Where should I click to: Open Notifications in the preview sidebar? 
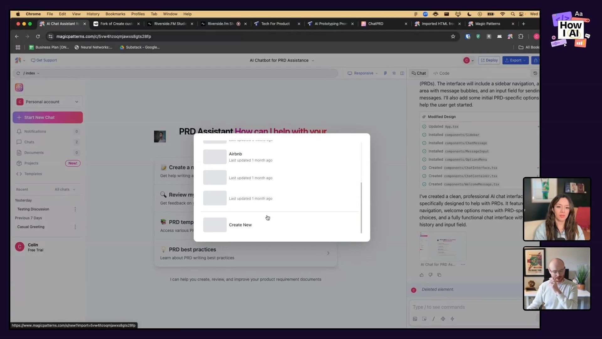[47, 132]
